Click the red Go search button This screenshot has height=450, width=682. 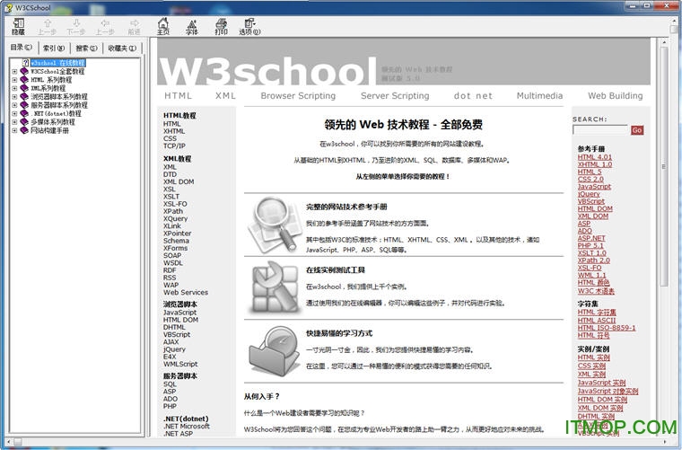pyautogui.click(x=637, y=130)
